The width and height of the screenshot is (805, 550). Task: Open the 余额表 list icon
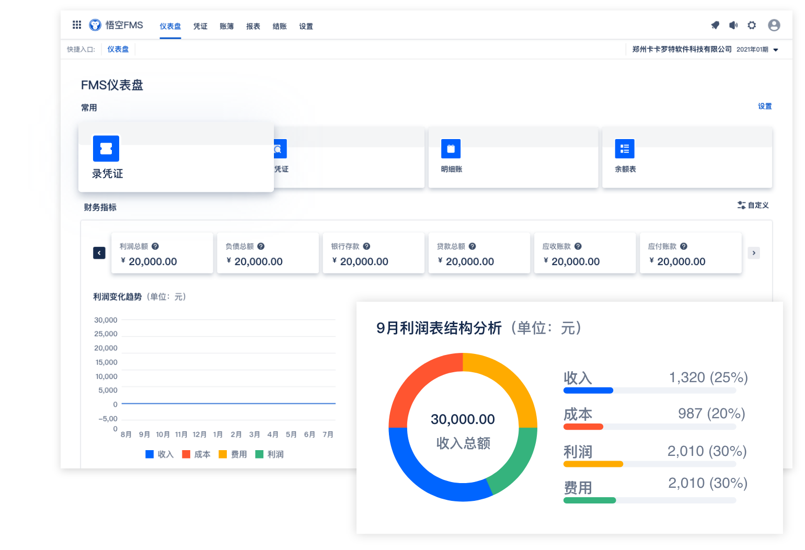(x=625, y=148)
